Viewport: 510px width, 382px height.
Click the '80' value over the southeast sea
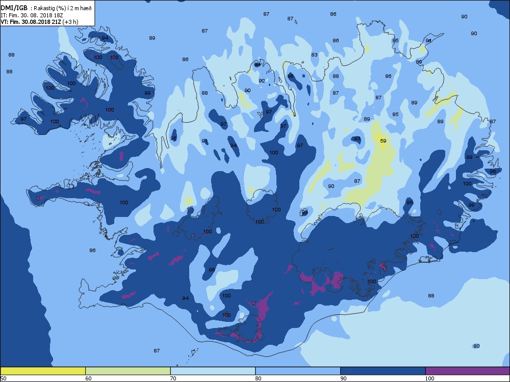[476, 346]
